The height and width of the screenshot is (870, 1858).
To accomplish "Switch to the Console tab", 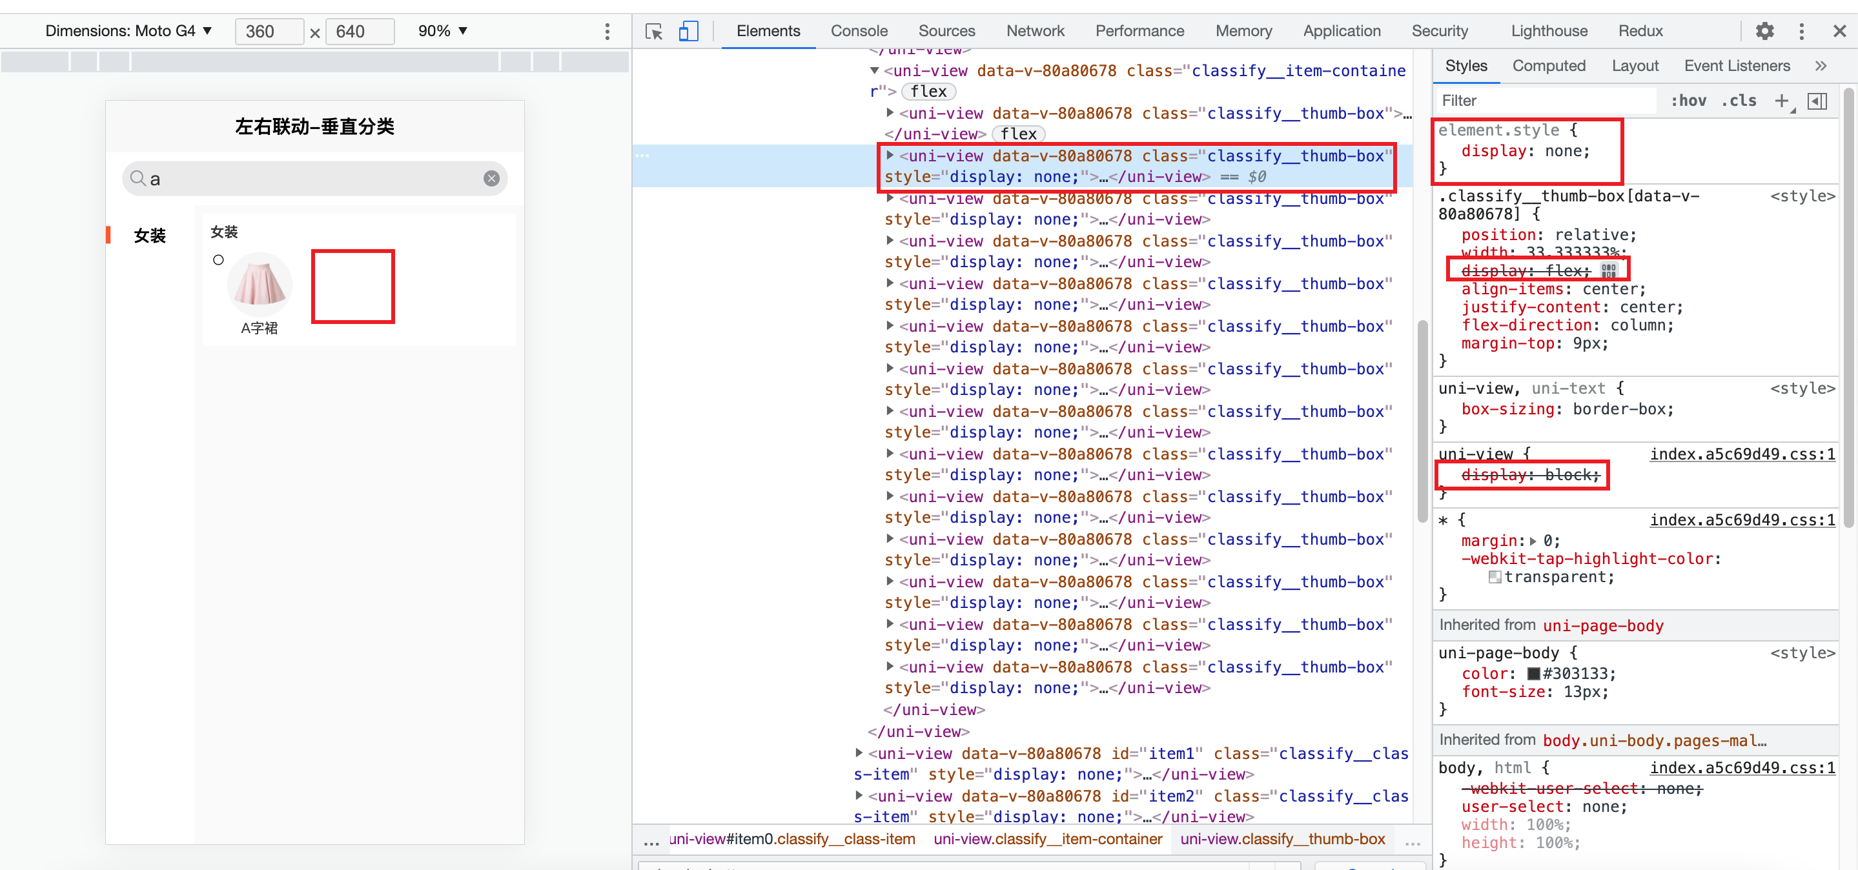I will point(859,31).
